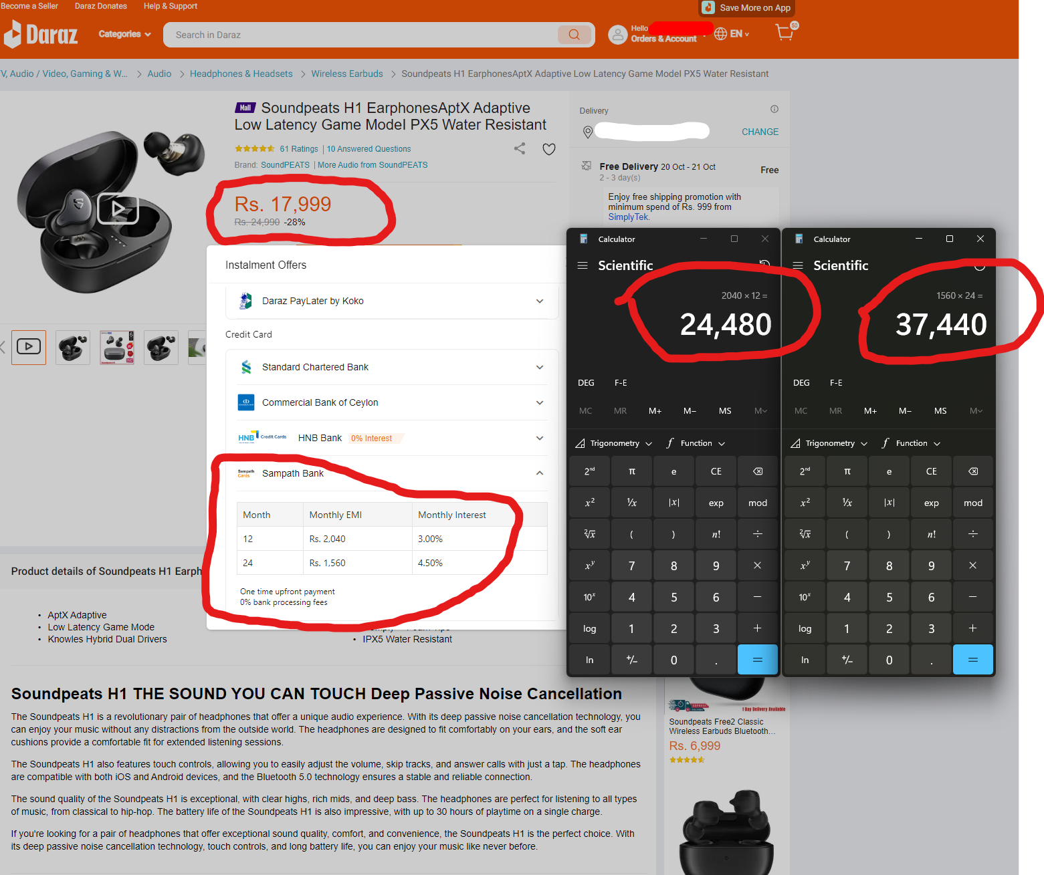
Task: Click M+ memory key in left Calculator
Action: [655, 411]
